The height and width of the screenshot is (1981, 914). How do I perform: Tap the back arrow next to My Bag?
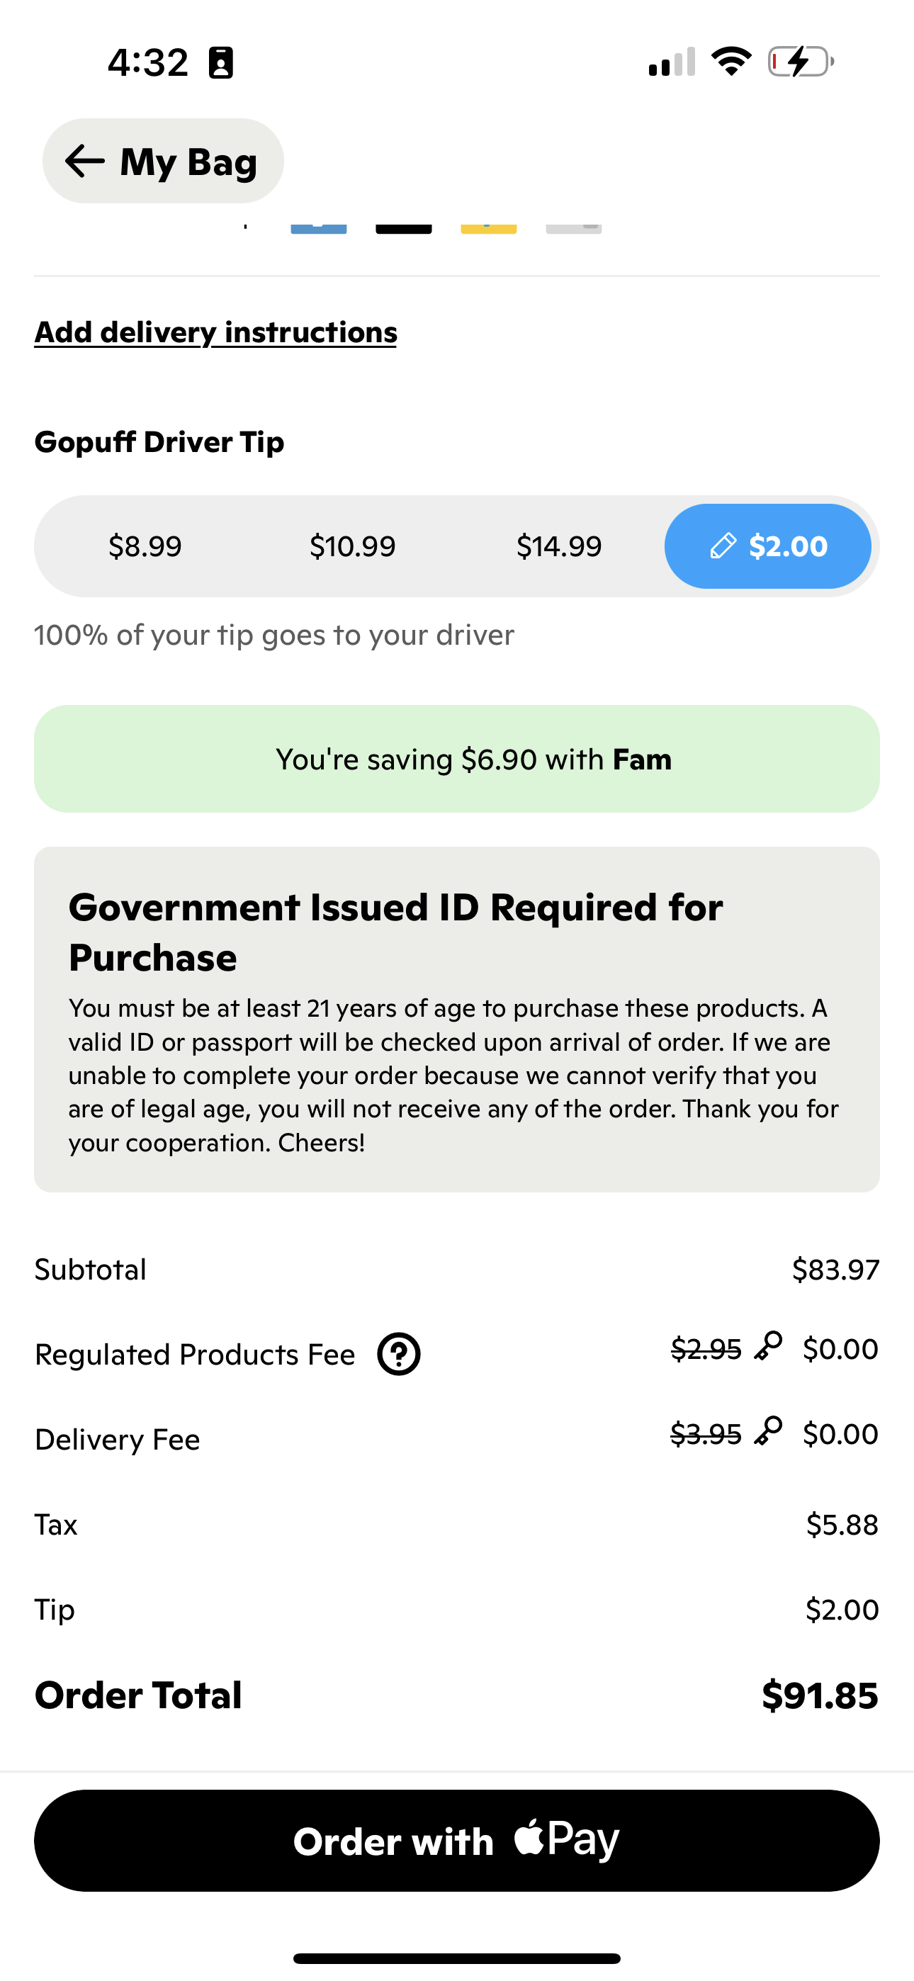83,161
